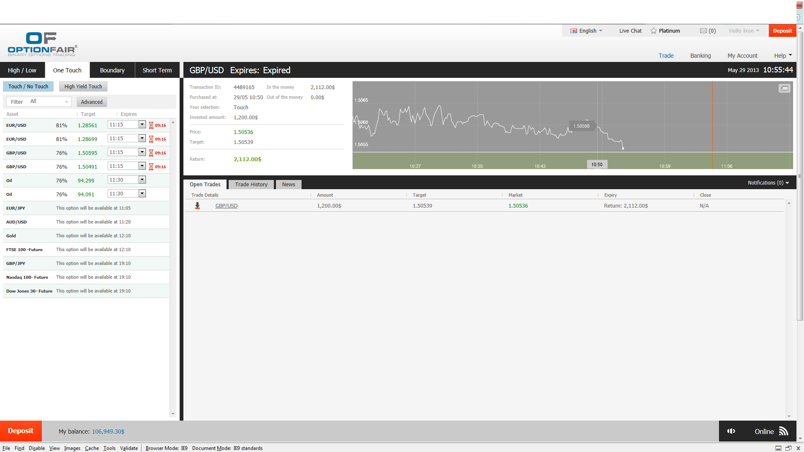Click the sound speaker icon
The width and height of the screenshot is (804, 452).
coord(731,431)
